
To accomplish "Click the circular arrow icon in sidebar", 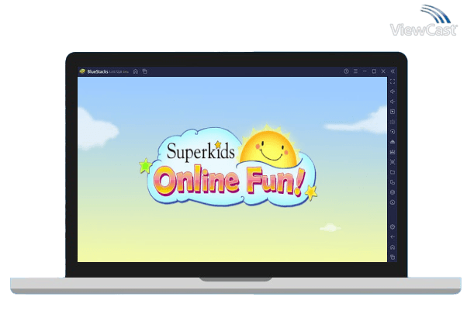I will (x=393, y=202).
